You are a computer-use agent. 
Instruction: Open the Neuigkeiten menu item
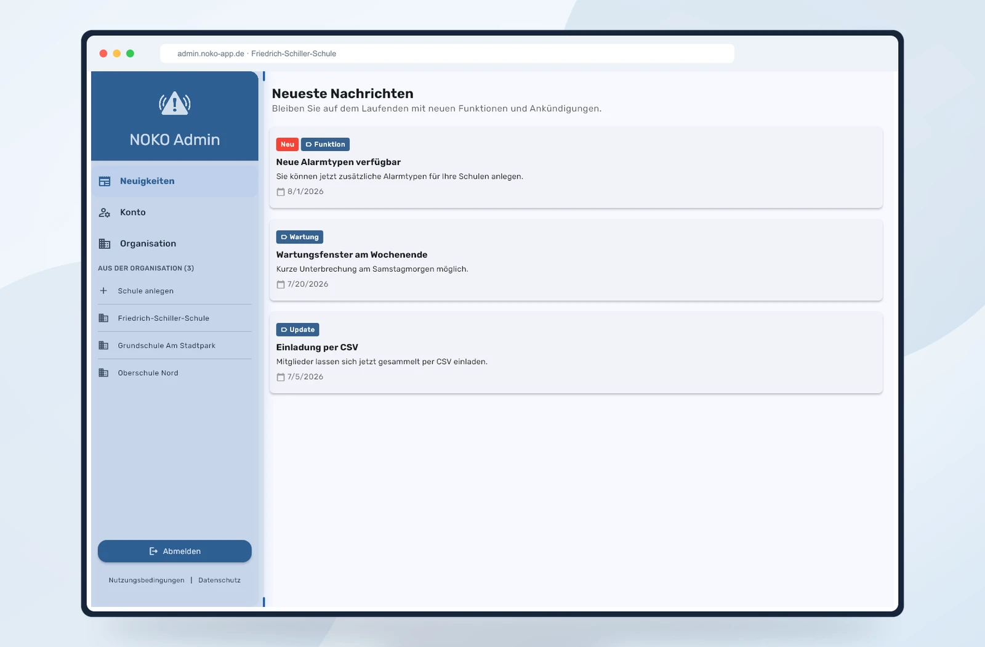tap(175, 181)
